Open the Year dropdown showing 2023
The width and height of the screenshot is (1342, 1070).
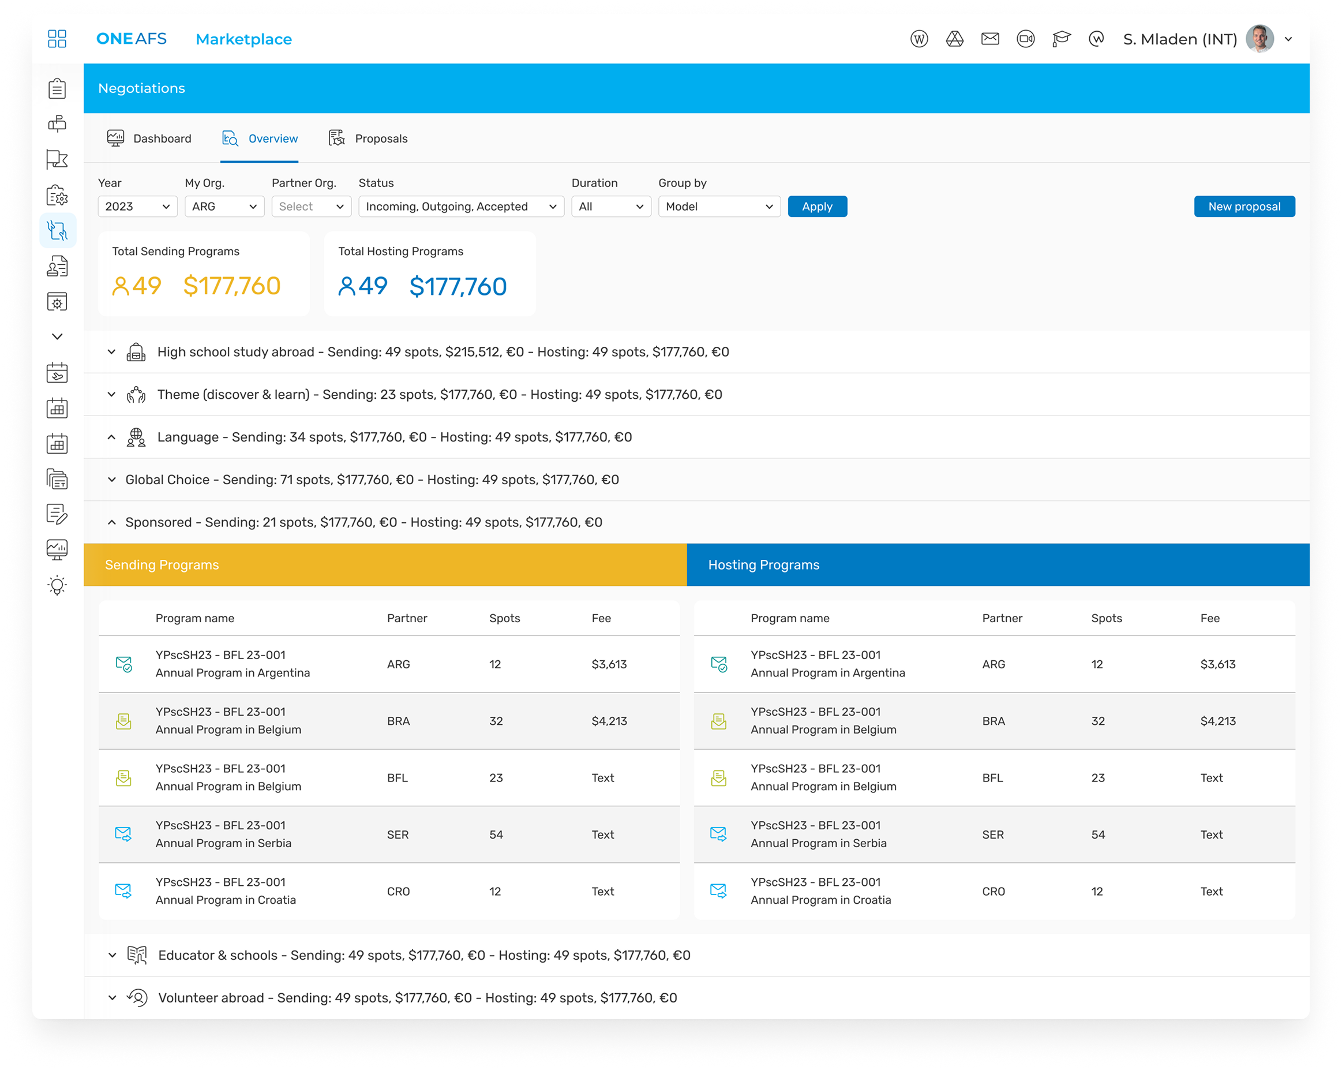click(x=137, y=206)
